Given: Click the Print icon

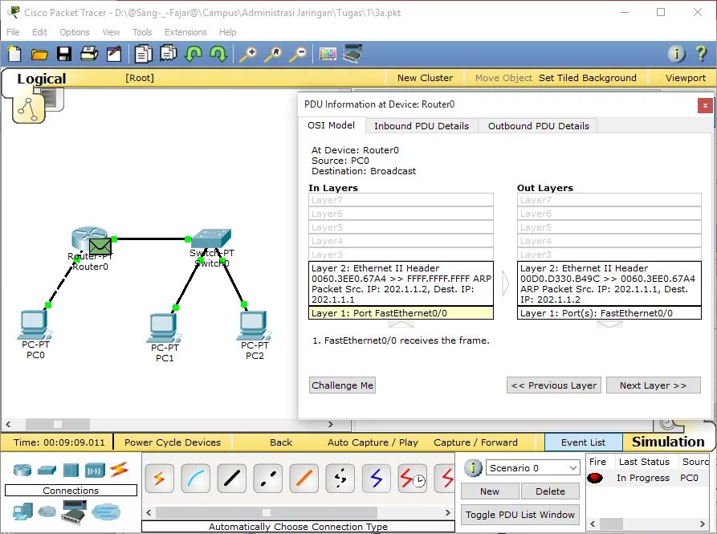Looking at the screenshot, I should coord(88,54).
